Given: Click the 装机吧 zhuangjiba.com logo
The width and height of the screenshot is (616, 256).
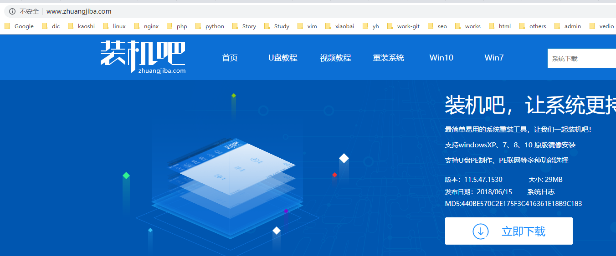Looking at the screenshot, I should [x=143, y=57].
